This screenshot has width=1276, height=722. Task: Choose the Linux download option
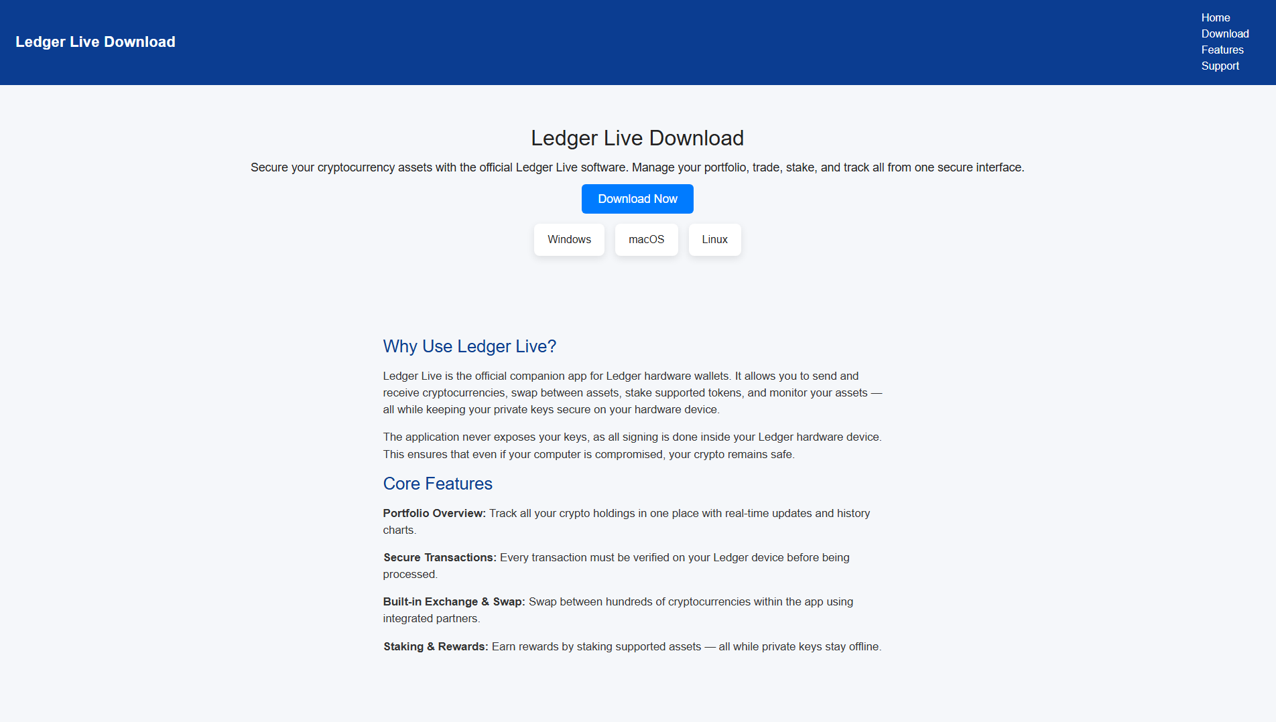click(714, 240)
